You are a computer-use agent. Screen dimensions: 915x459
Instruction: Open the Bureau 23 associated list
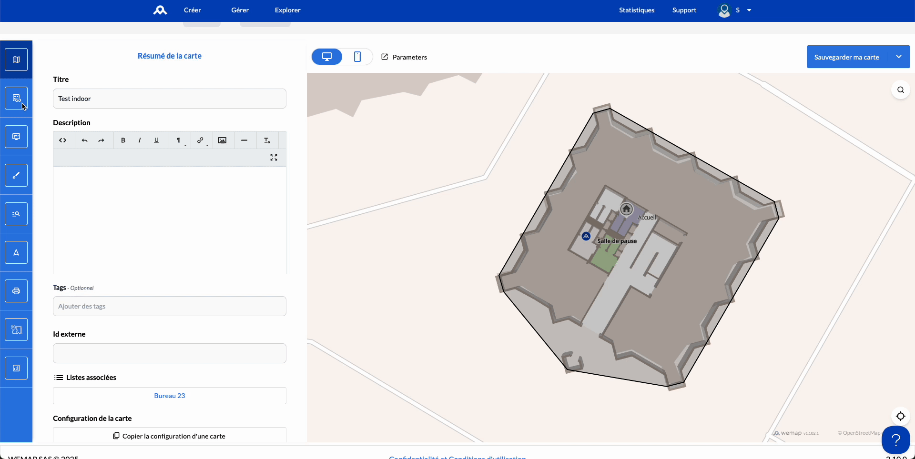coord(170,396)
